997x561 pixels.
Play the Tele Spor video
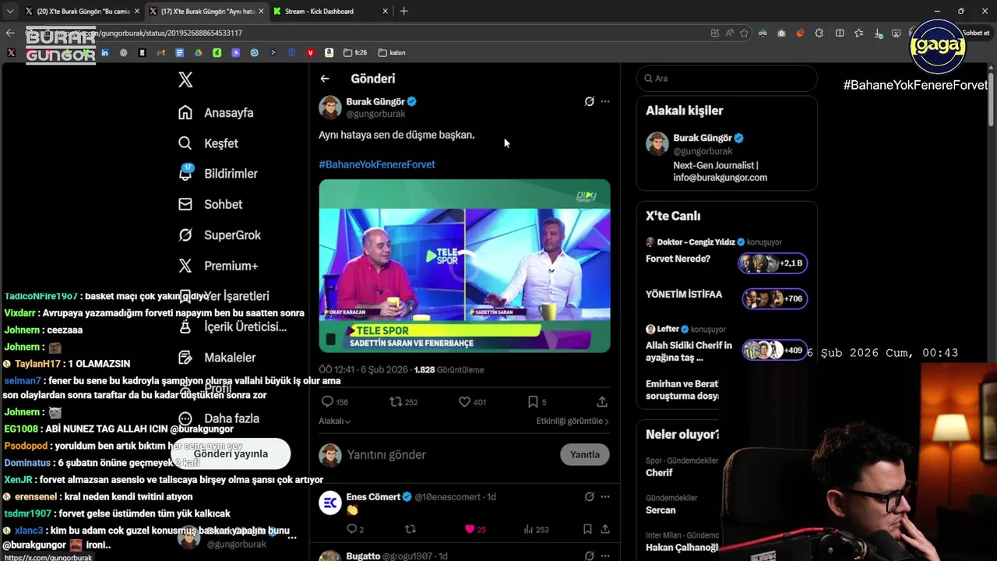point(464,266)
